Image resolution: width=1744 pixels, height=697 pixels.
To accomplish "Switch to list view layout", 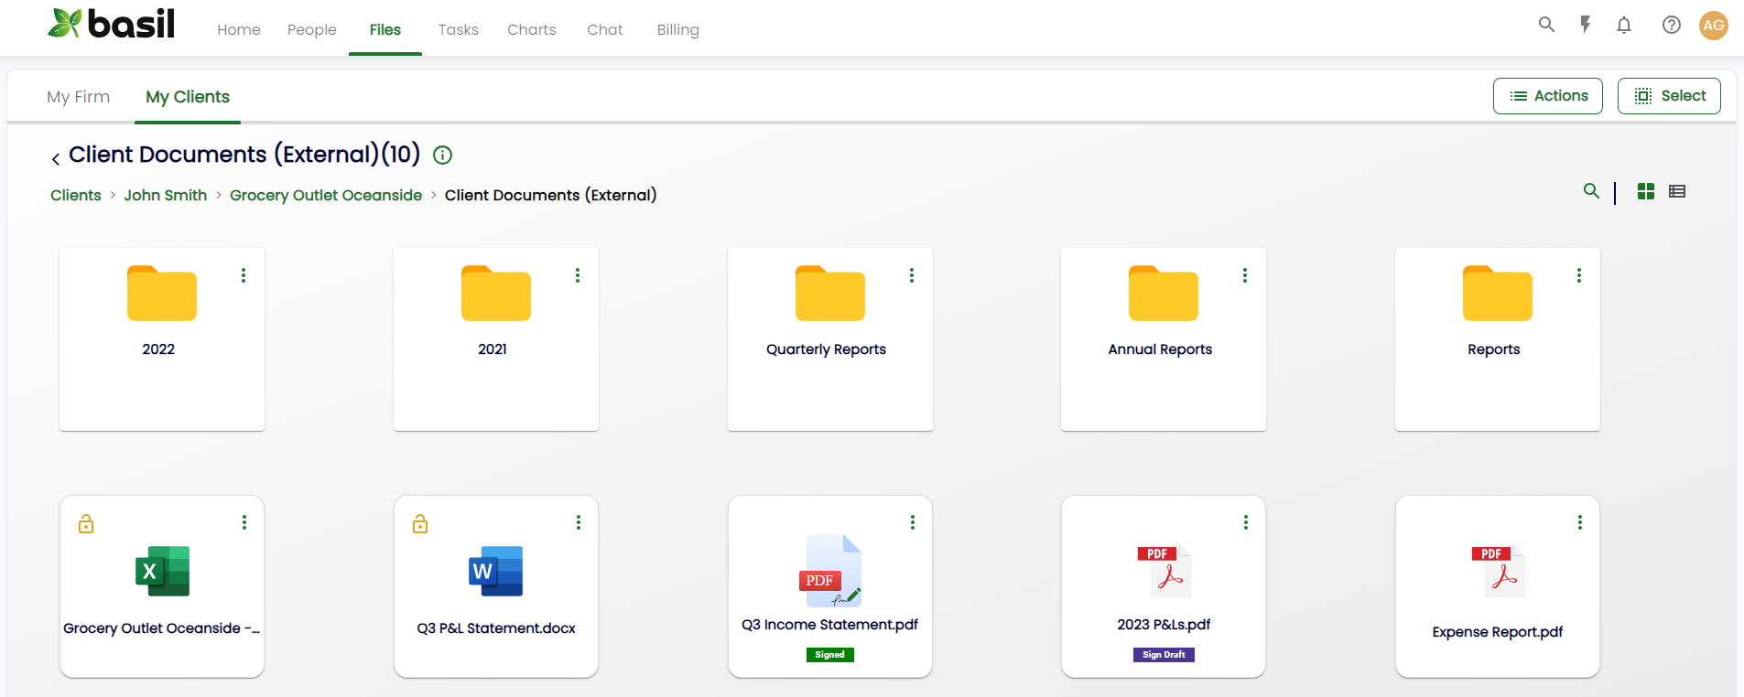I will coord(1677,191).
